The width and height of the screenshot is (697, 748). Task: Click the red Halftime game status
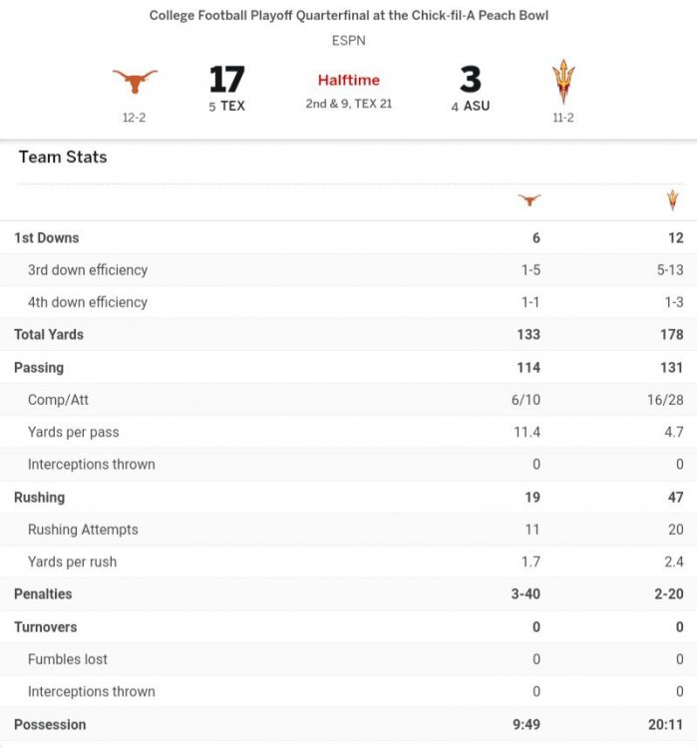coord(348,80)
